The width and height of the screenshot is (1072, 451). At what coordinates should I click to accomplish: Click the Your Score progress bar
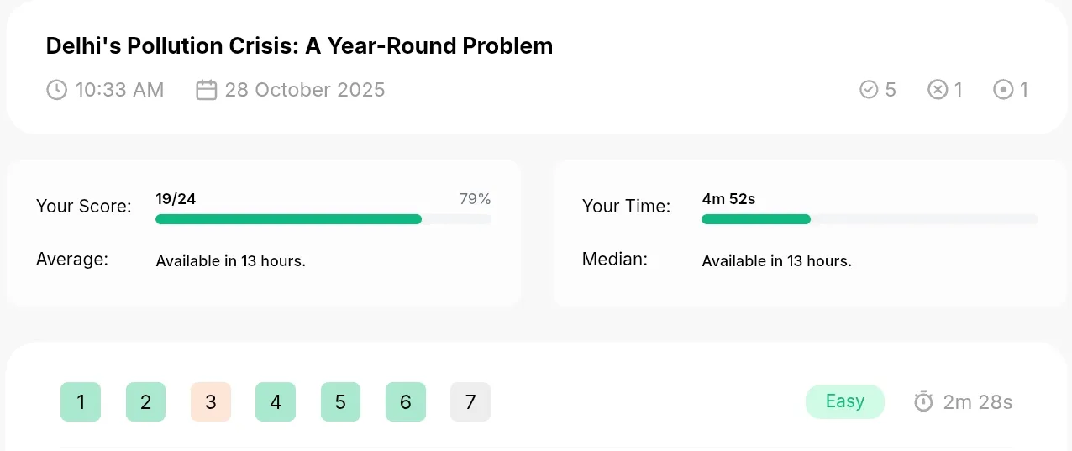[323, 219]
